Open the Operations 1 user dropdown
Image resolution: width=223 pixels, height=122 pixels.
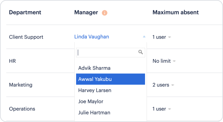click(169, 109)
